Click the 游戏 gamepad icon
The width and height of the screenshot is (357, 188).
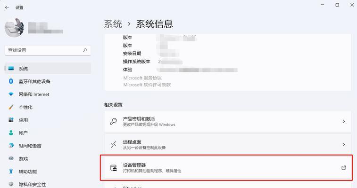point(11,158)
